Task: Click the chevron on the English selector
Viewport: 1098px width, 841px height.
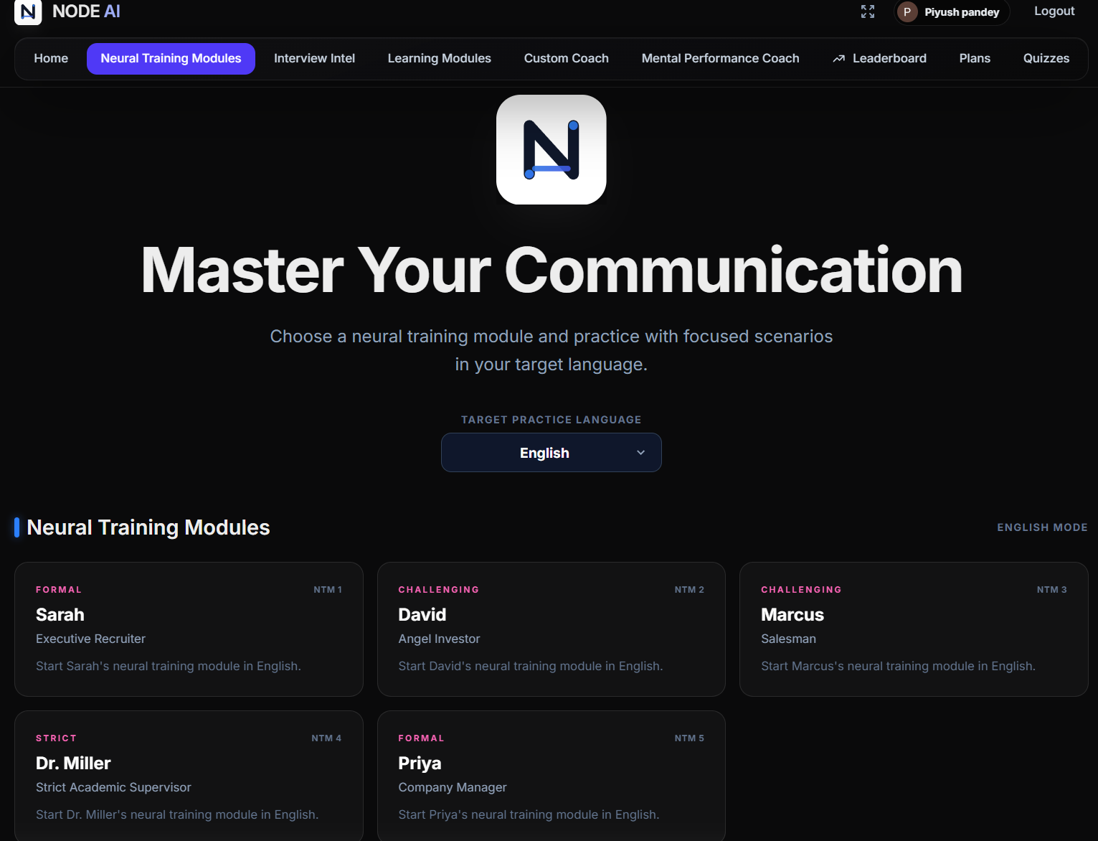Action: [640, 453]
